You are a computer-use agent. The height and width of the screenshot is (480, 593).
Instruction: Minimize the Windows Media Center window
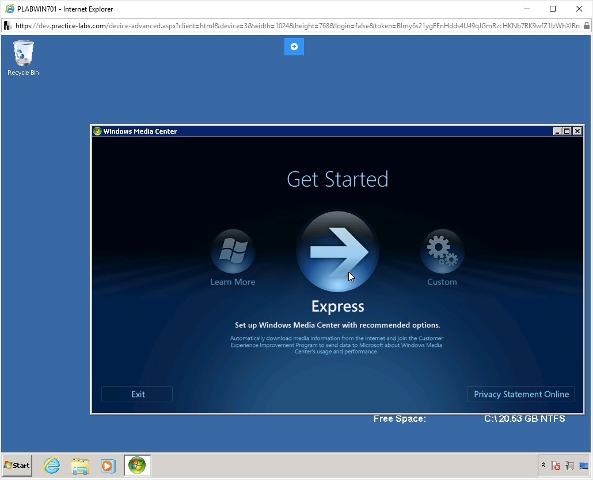(557, 131)
